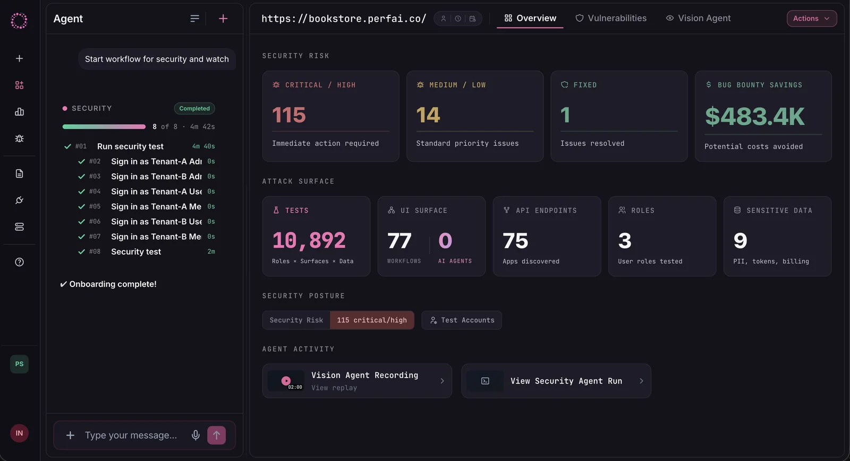Open the Actions dropdown
850x461 pixels.
pyautogui.click(x=811, y=19)
